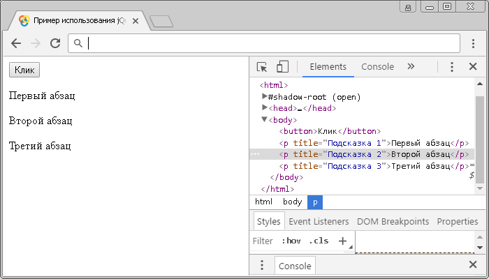Switch to the Console panel tab
This screenshot has height=279, width=489.
click(x=377, y=67)
